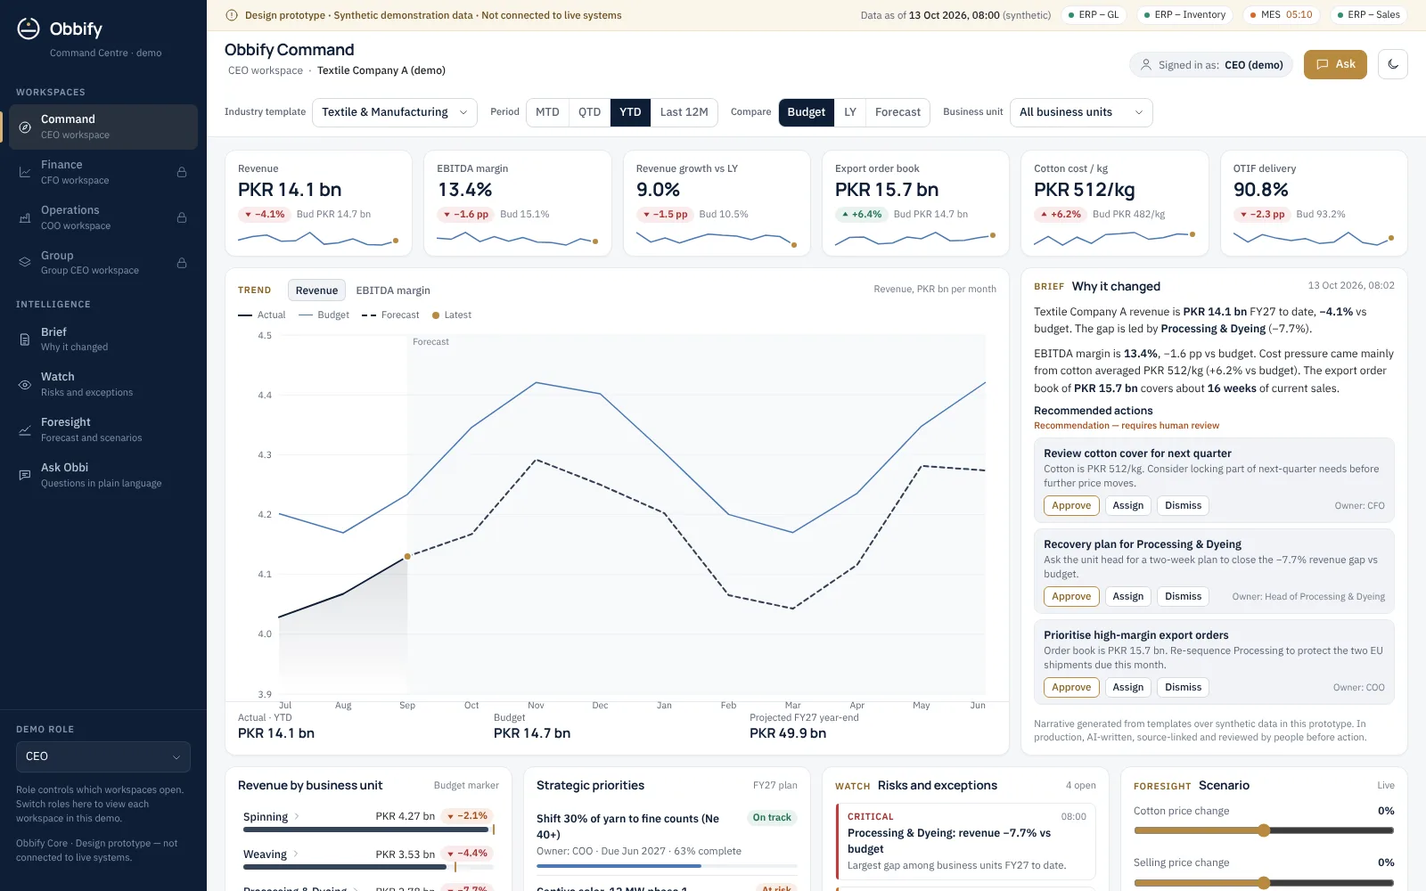
Task: Toggle dark mode with moon icon
Action: [x=1393, y=64]
